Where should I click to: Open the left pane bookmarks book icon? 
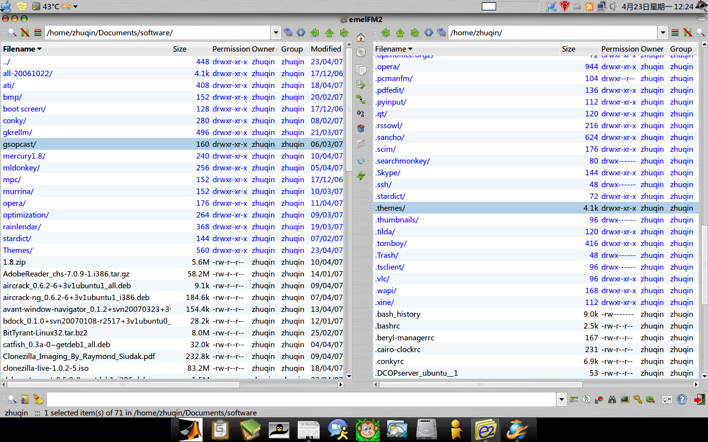point(288,32)
